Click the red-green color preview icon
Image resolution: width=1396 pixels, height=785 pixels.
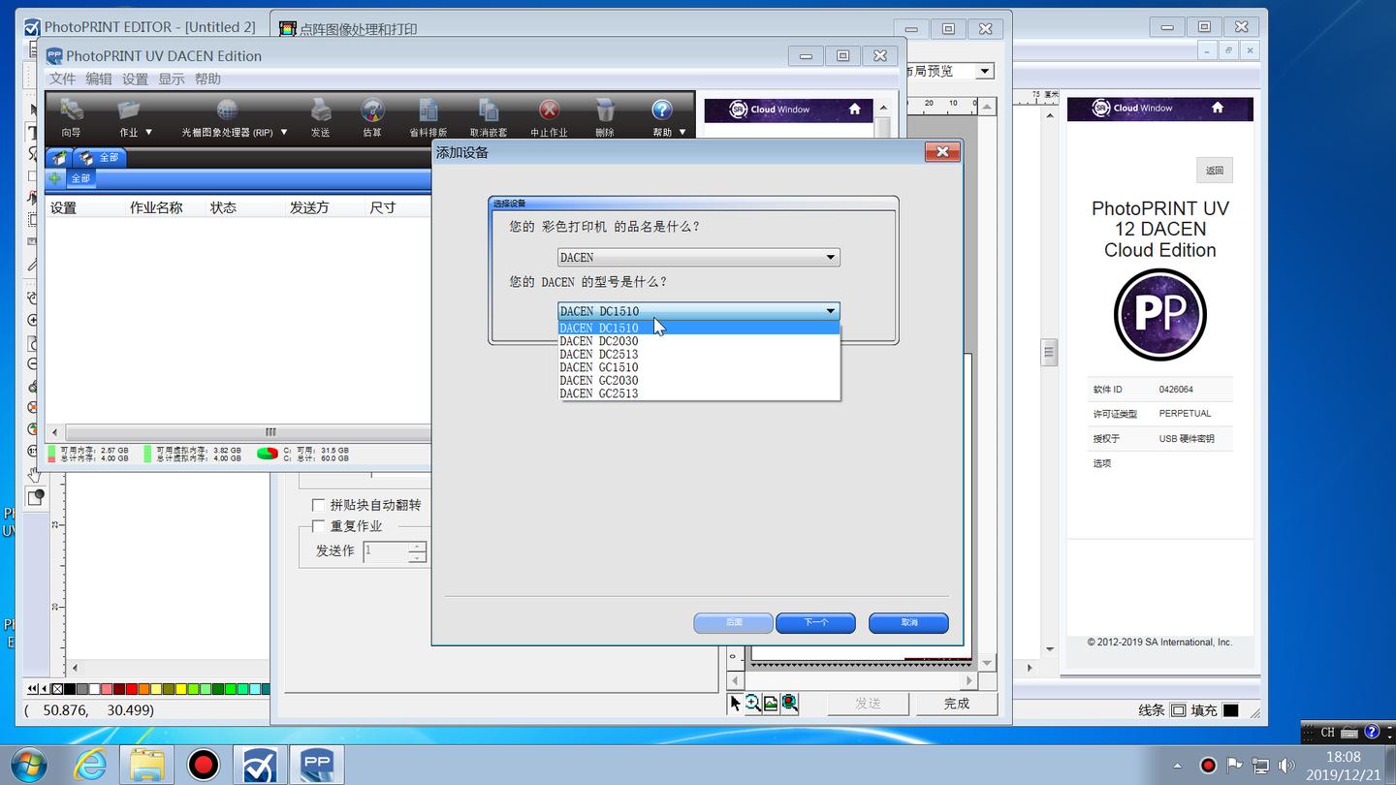[789, 704]
